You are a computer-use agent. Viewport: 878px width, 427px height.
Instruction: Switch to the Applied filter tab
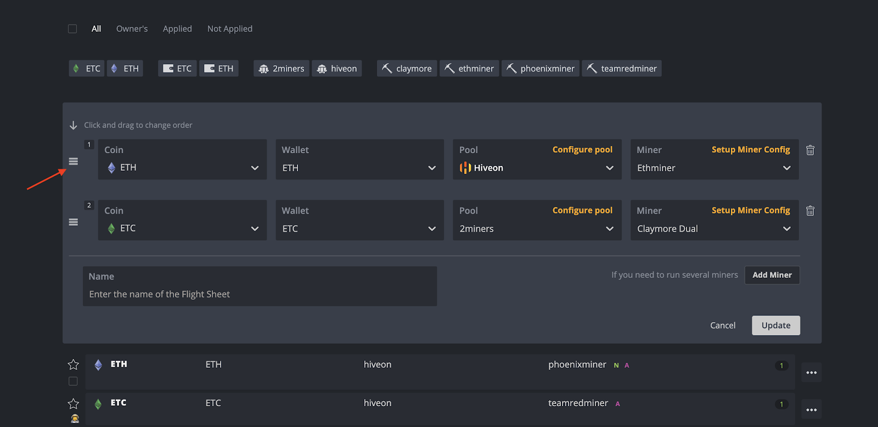tap(177, 29)
